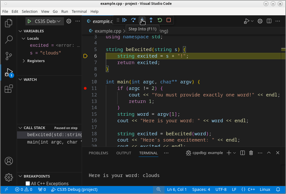The width and height of the screenshot is (286, 194).
Task: Open the Search view in the activity bar
Action: click(x=9, y=39)
